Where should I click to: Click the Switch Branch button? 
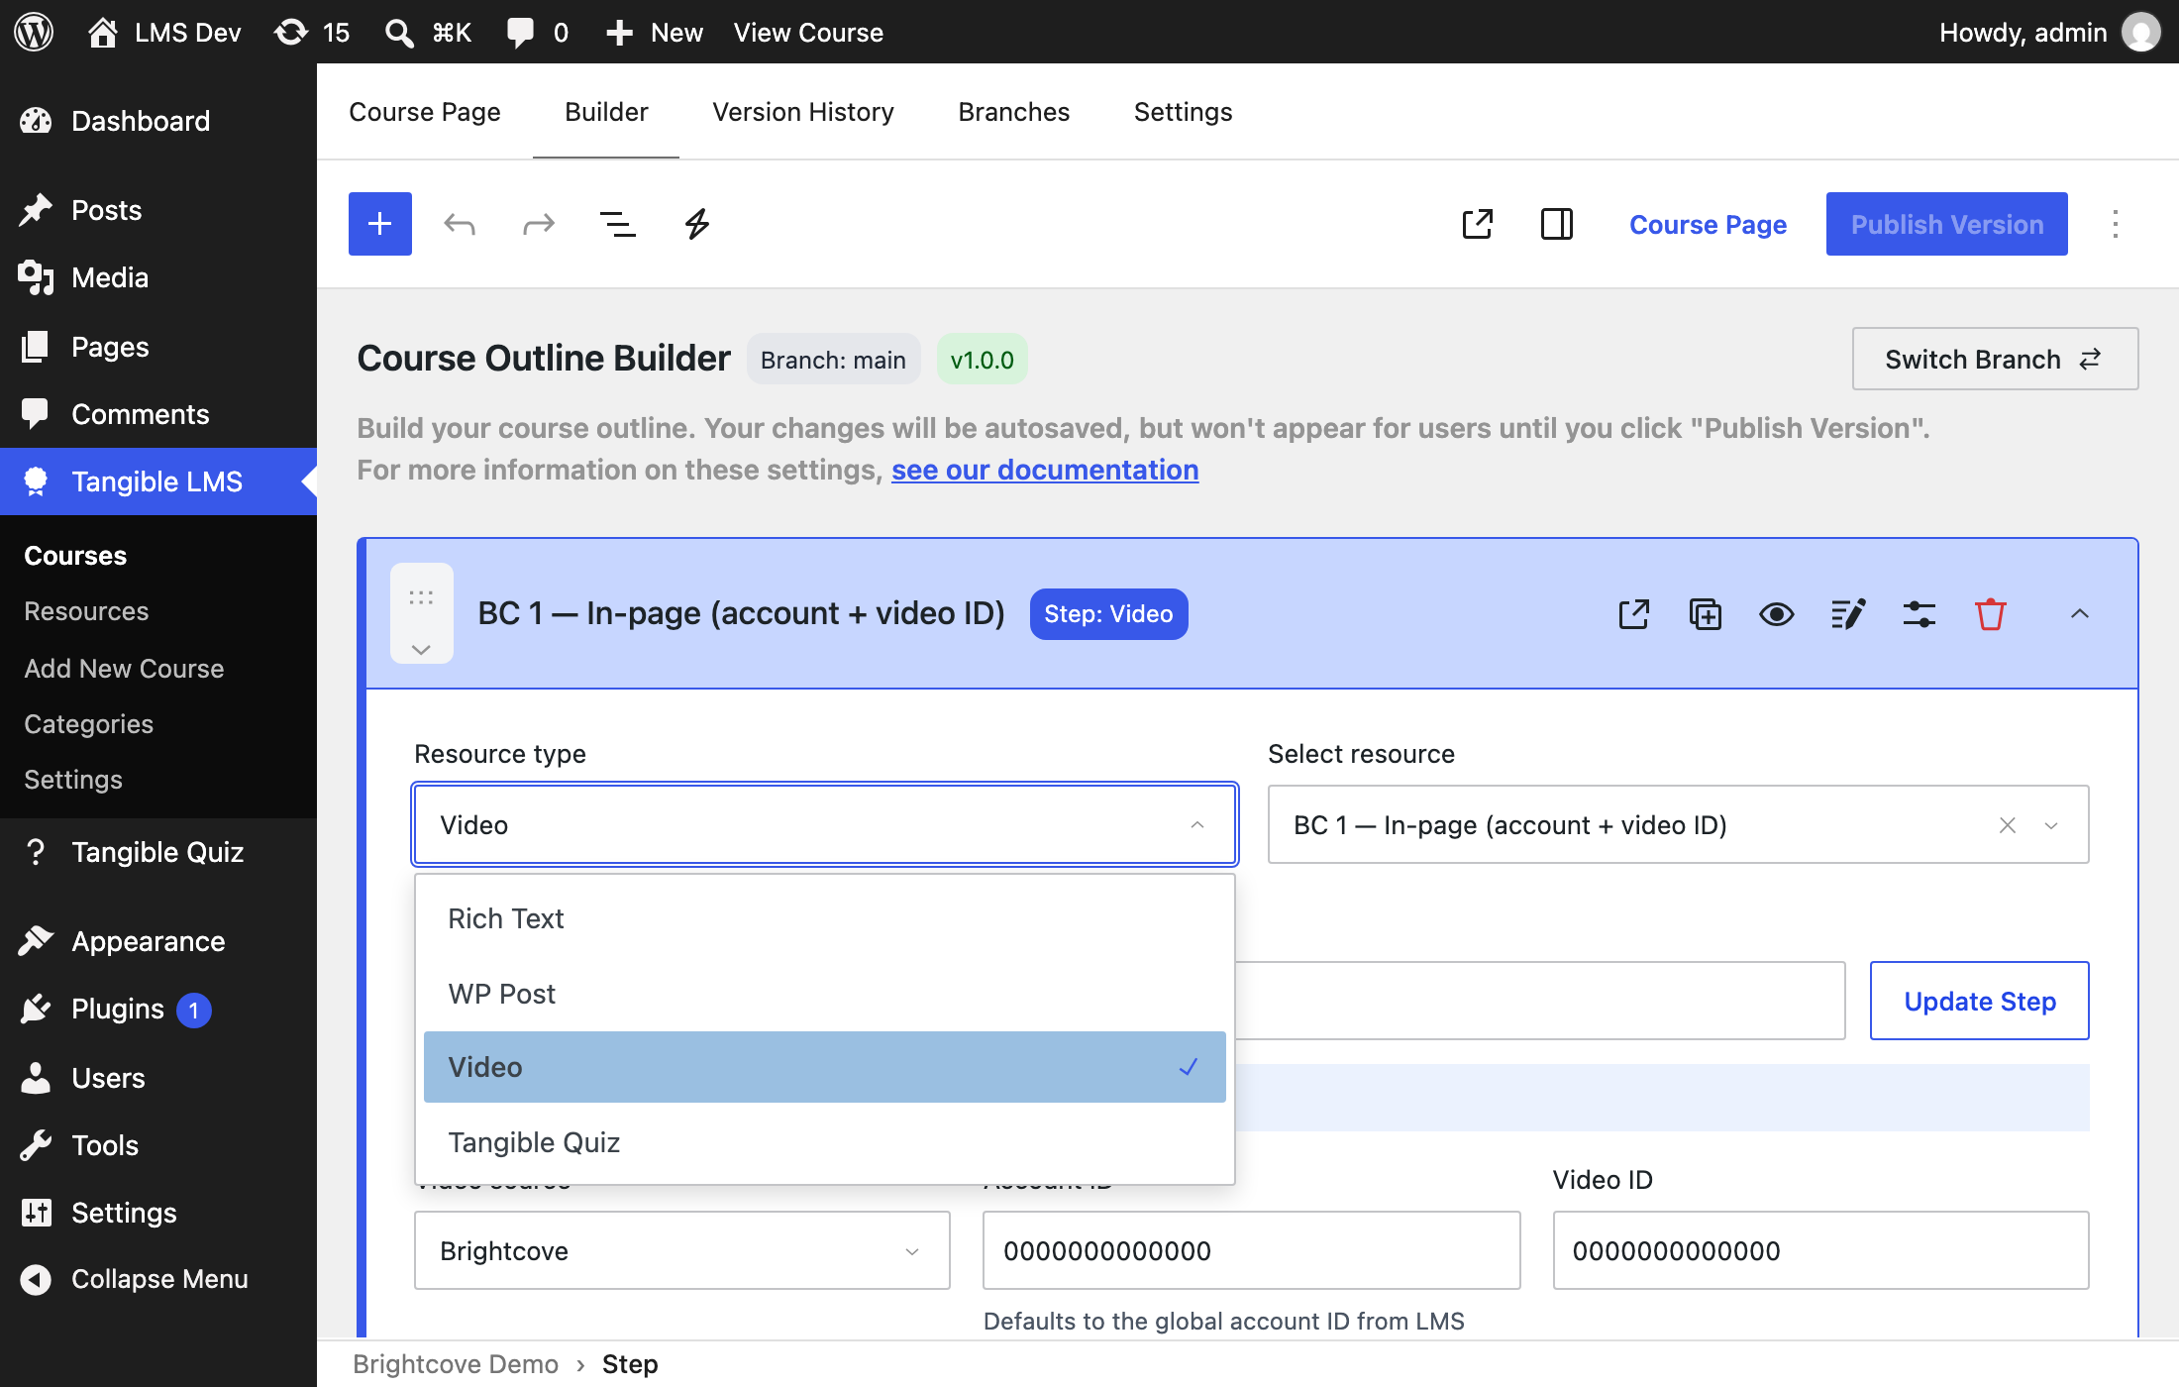1995,359
